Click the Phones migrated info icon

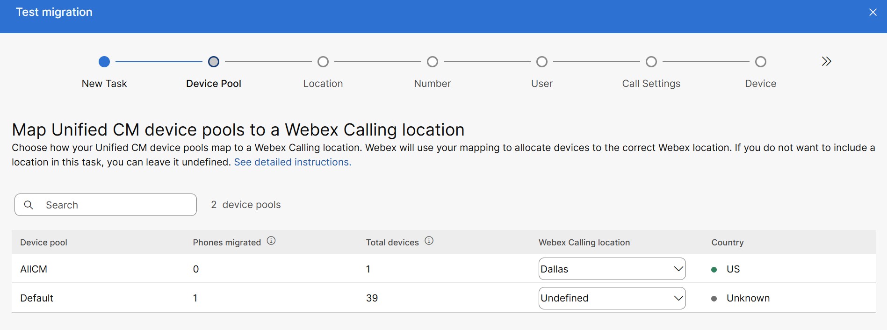coord(271,241)
